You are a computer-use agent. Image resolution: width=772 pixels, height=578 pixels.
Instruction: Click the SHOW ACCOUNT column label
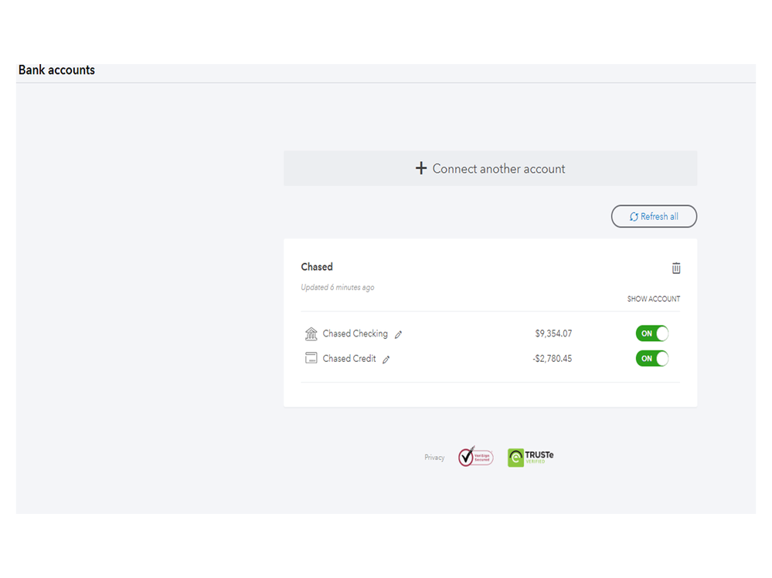click(653, 299)
